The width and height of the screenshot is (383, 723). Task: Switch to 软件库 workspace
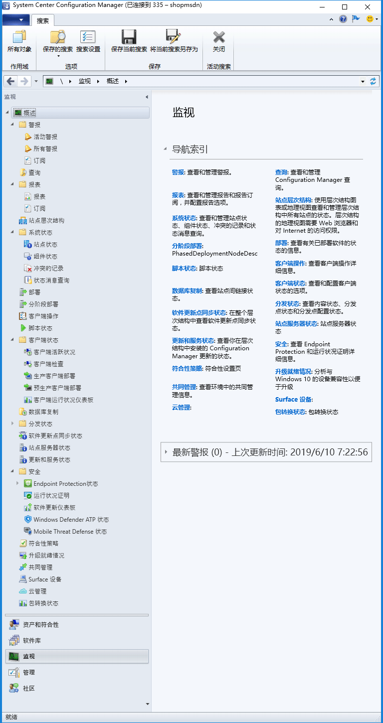(x=77, y=641)
